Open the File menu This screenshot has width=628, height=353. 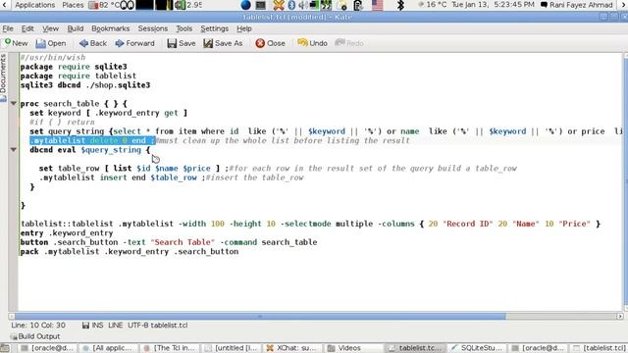point(8,28)
